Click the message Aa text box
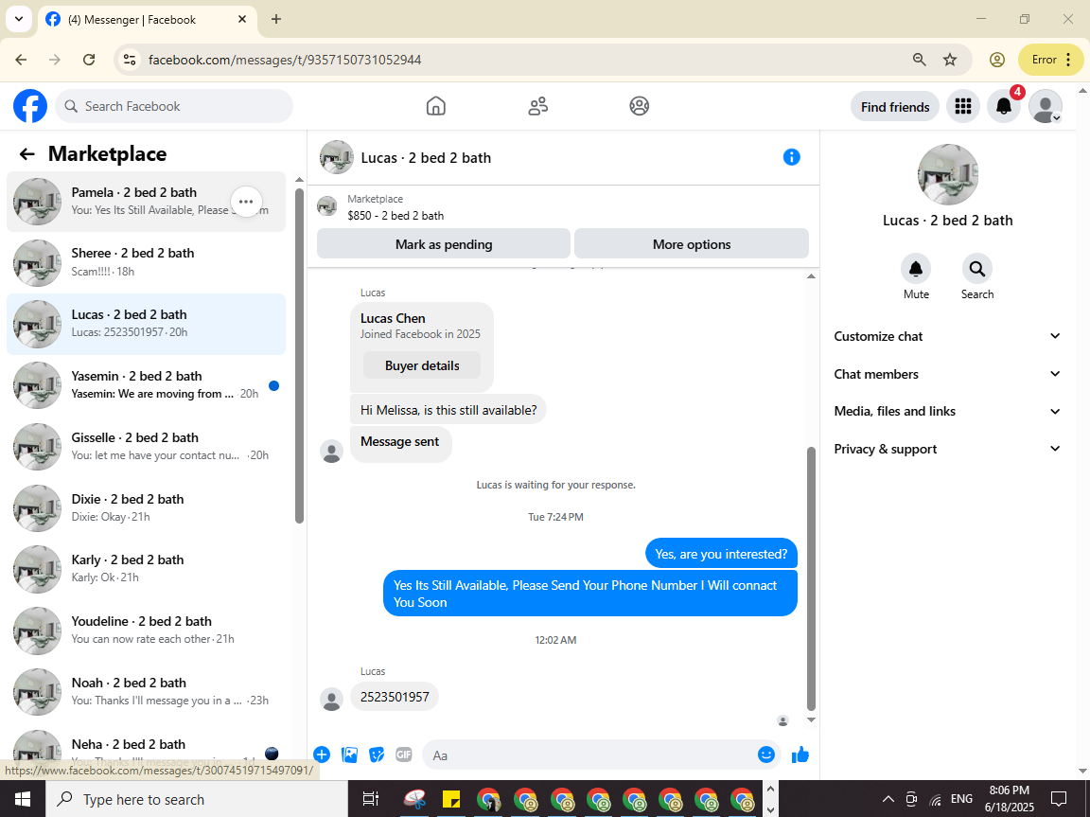1090x817 pixels. [x=590, y=755]
